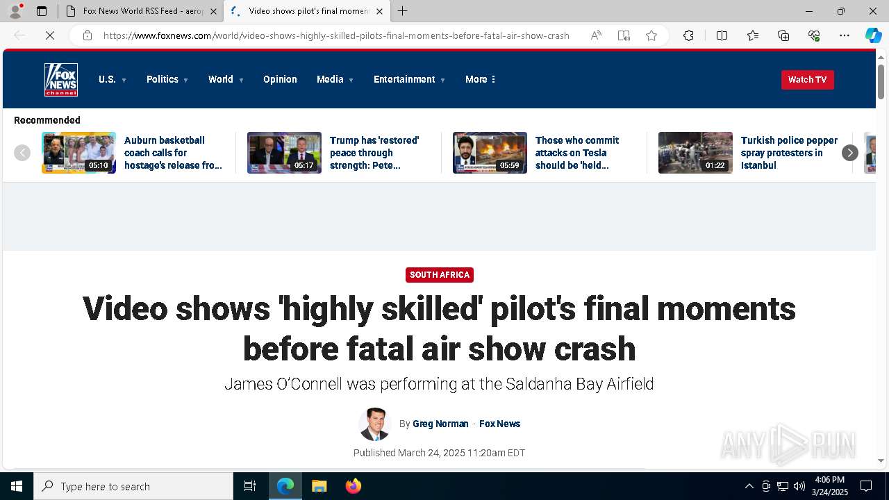Open the Edge profile icon
Viewport: 889px width, 500px height.
pyautogui.click(x=15, y=11)
